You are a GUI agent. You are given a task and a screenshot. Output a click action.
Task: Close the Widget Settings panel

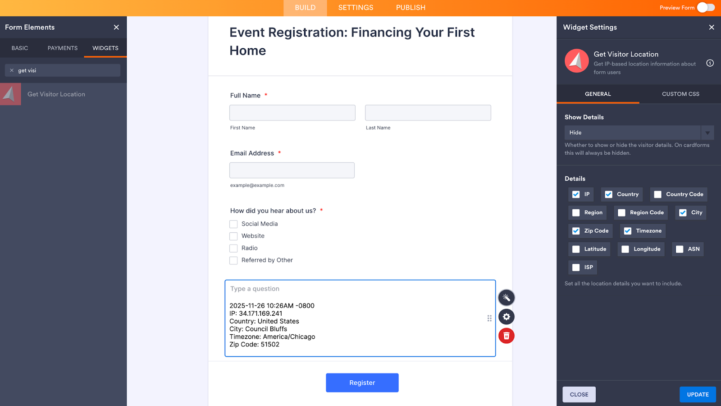pos(711,27)
